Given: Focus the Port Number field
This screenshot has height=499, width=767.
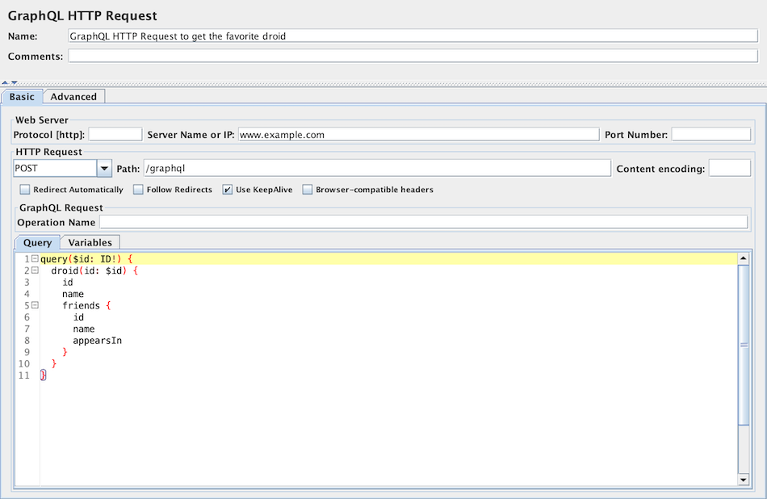Looking at the screenshot, I should (710, 134).
